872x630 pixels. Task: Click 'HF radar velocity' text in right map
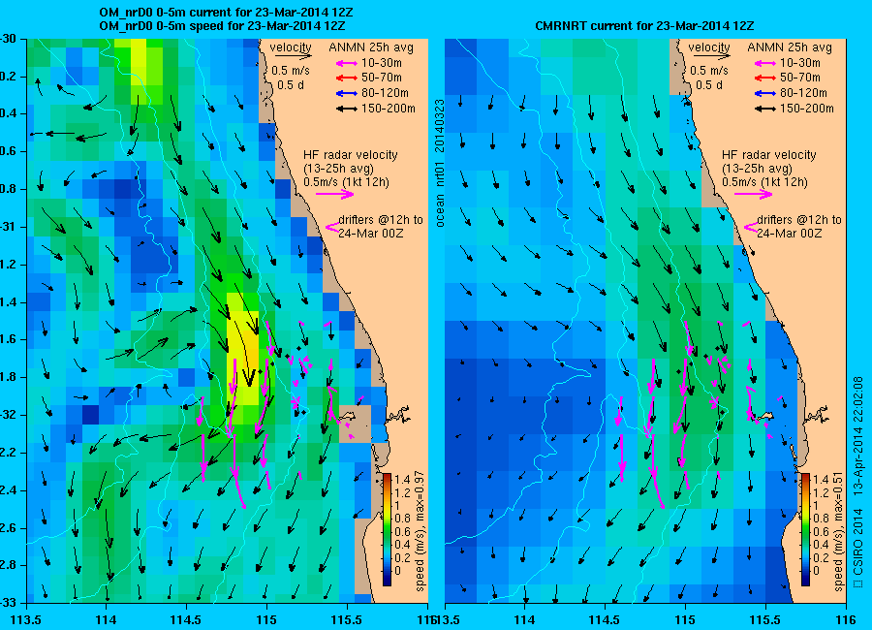point(769,155)
